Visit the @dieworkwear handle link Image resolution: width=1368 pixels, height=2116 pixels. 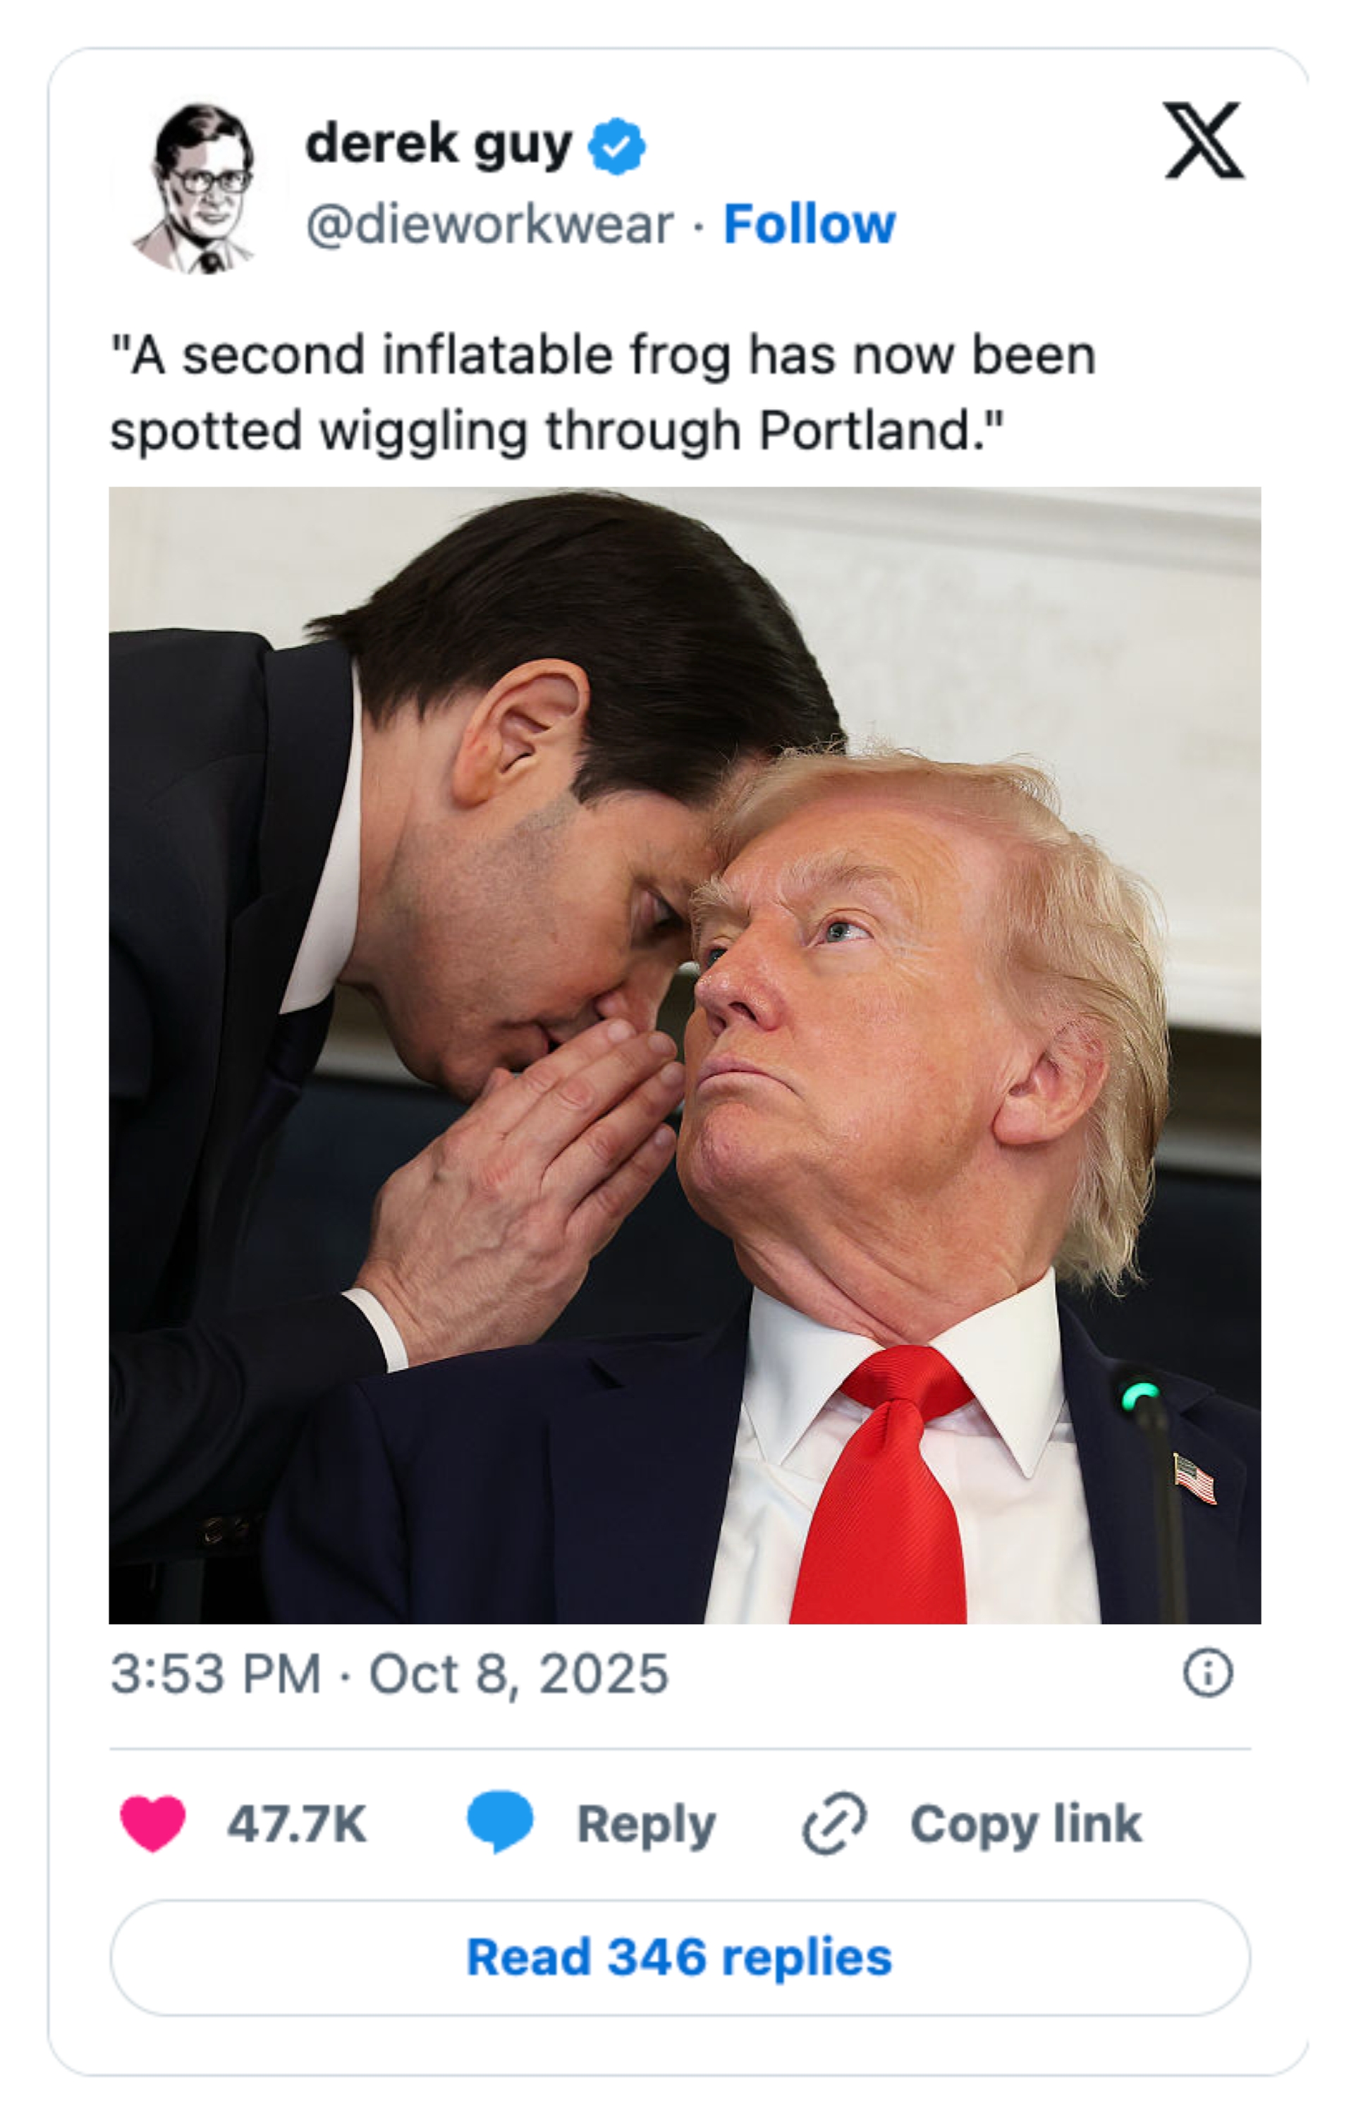(489, 225)
